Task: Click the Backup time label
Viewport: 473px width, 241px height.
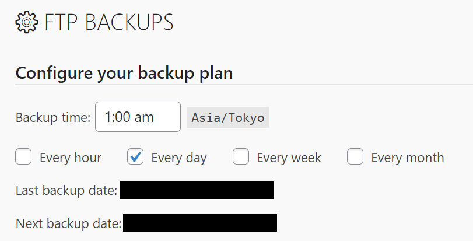Action: point(53,117)
